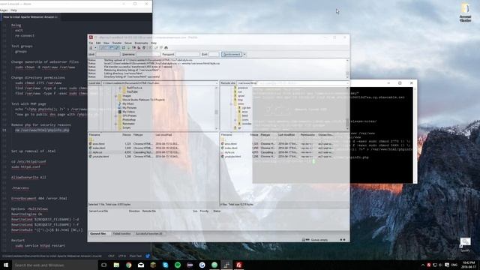Select tmp folder in remote tree
Screen dimensions: 480x270
(x=240, y=100)
